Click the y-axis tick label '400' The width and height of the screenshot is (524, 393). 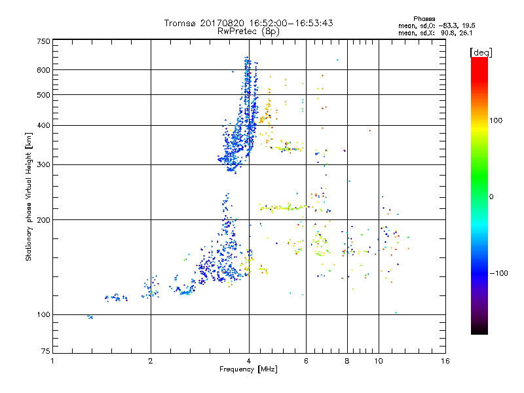point(43,125)
